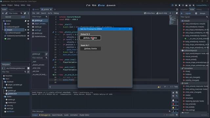
Task: Click the warning icon in the script status bar
Action: (159, 87)
